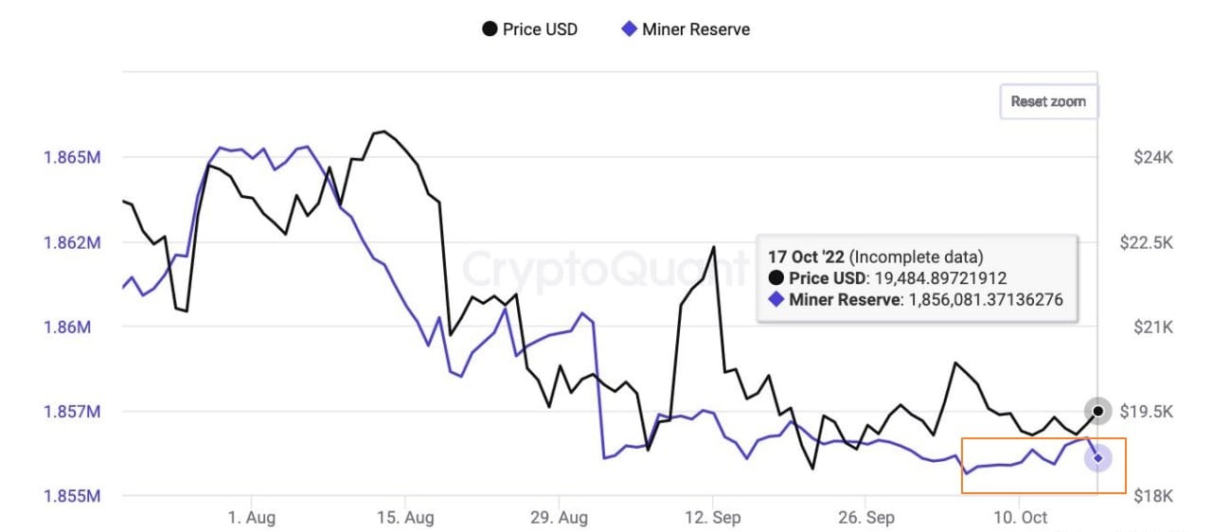Viewport: 1212px width, 532px height.
Task: Click the 1.855M left axis label
Action: coord(72,496)
